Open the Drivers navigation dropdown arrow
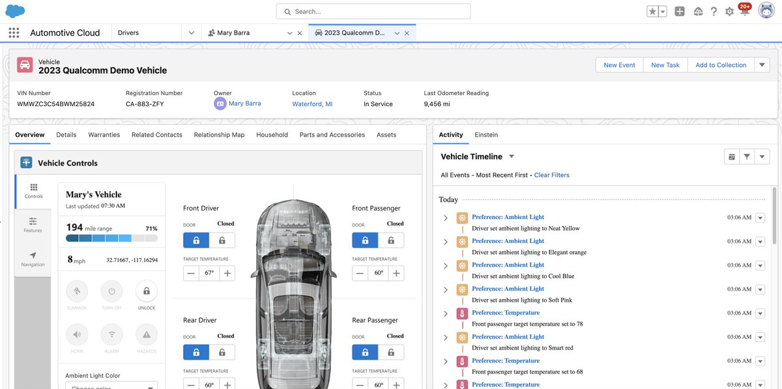The height and width of the screenshot is (389, 782). pyautogui.click(x=191, y=33)
